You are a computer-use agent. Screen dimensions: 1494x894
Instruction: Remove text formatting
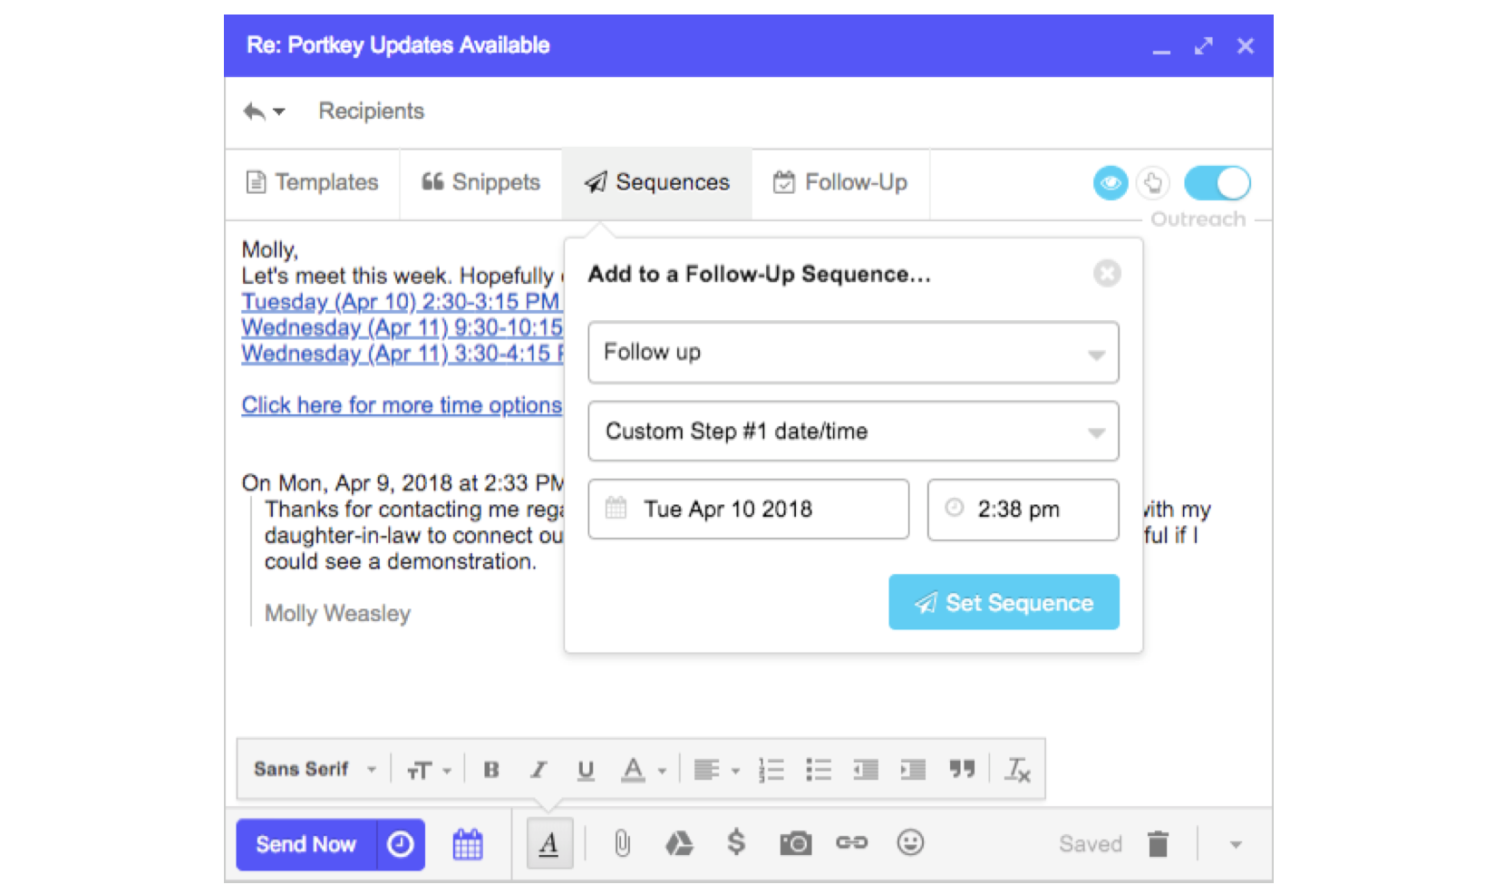pos(1017,771)
